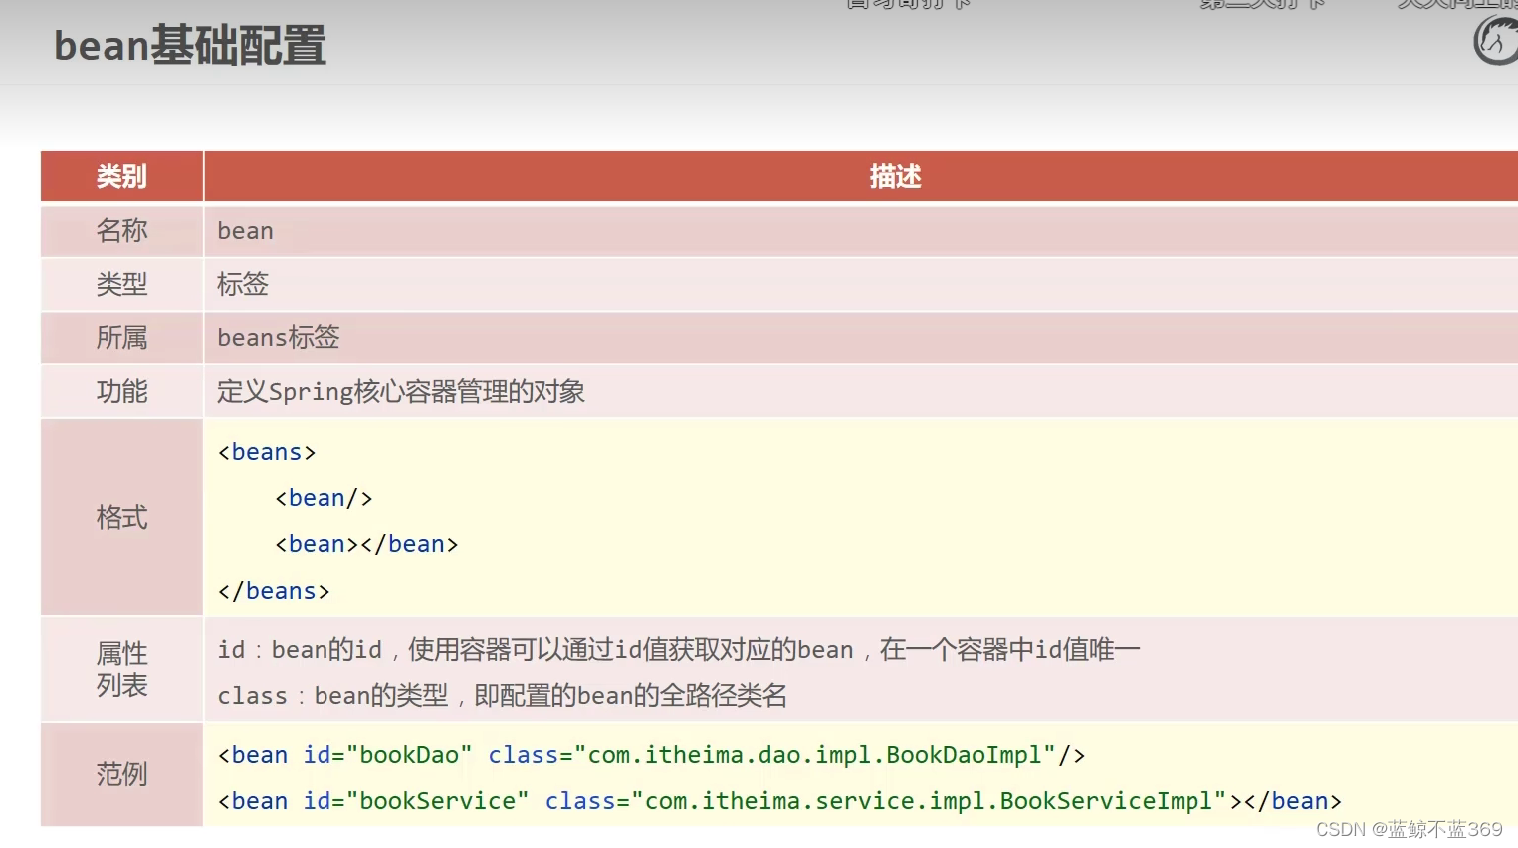Click the 'class：bean的类型' attribute description line
Screen dimensions: 1518x848
point(503,695)
